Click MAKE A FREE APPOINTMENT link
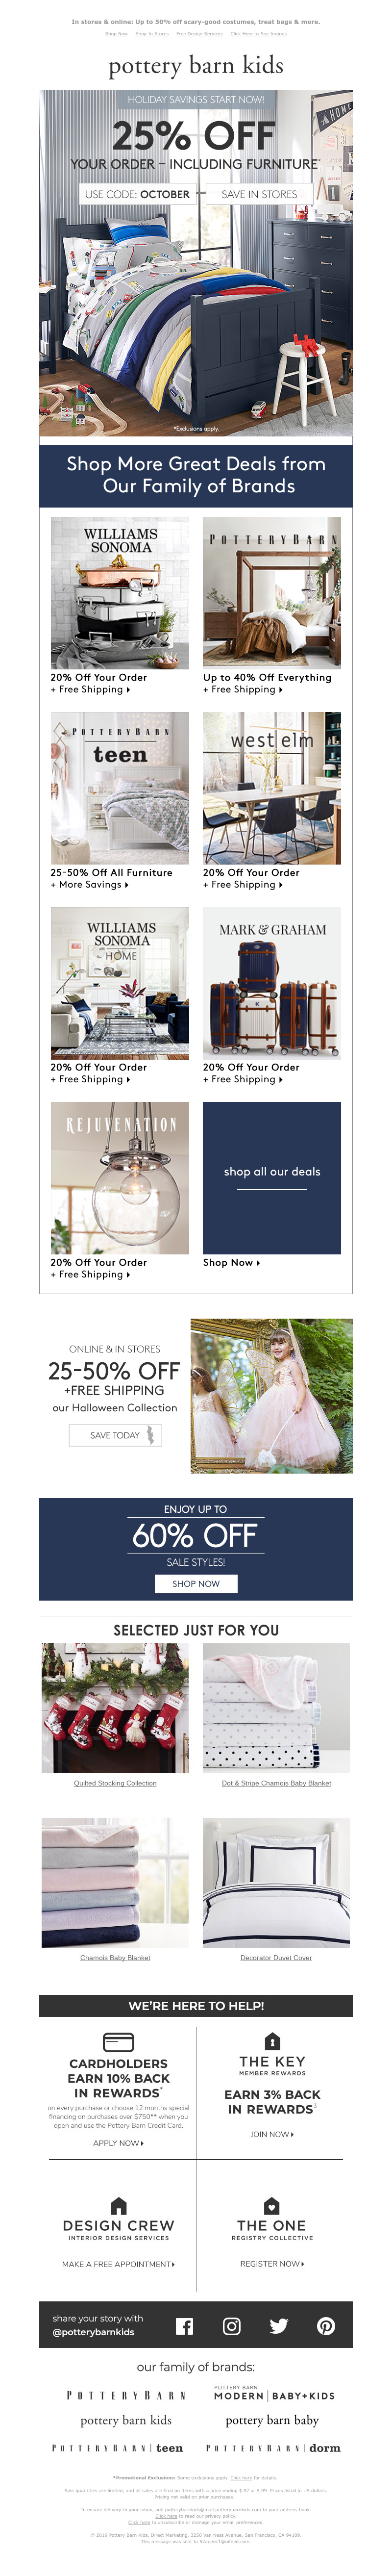 118,2264
